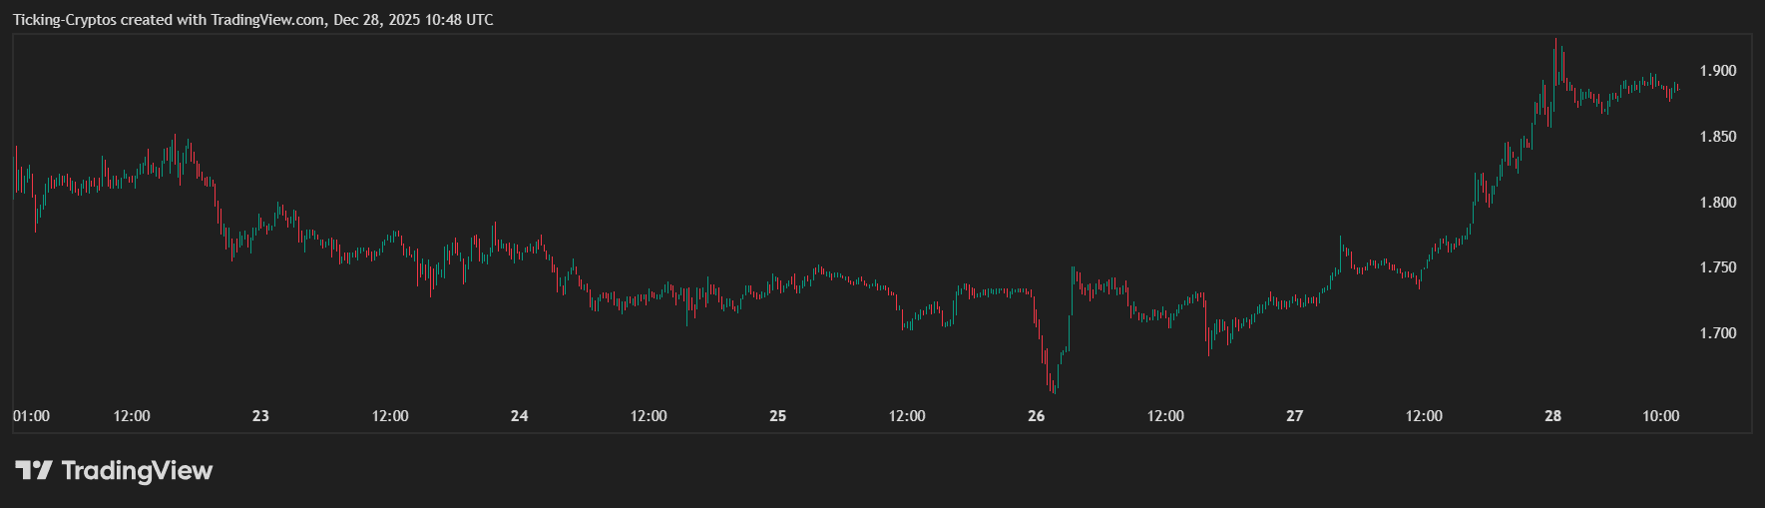Click the 1.750 price scale value
This screenshot has width=1765, height=508.
pyautogui.click(x=1718, y=267)
